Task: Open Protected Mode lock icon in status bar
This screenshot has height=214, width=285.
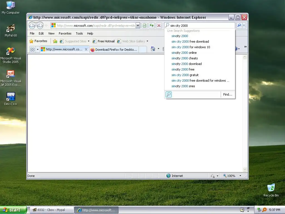Action: point(213,176)
